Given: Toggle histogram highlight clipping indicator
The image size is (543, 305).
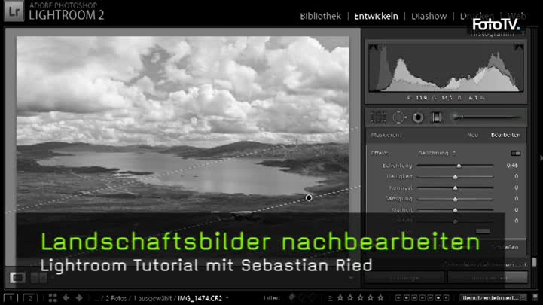Looking at the screenshot, I should (x=518, y=47).
